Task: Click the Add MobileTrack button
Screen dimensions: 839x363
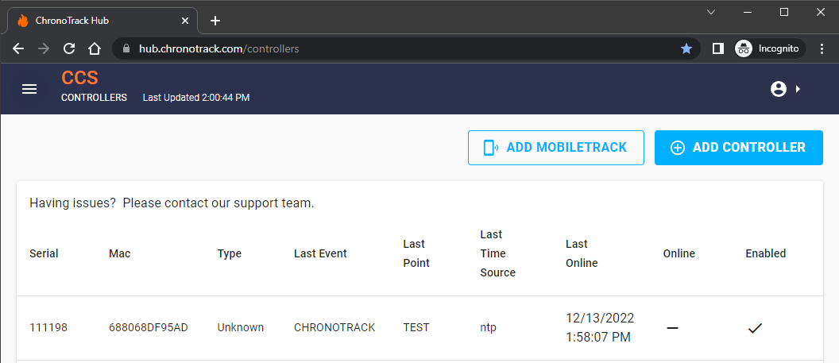Action: pyautogui.click(x=556, y=148)
